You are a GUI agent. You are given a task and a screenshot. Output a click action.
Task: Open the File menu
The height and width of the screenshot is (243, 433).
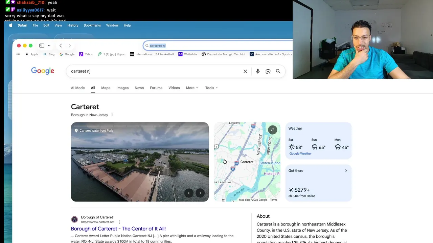(x=35, y=25)
